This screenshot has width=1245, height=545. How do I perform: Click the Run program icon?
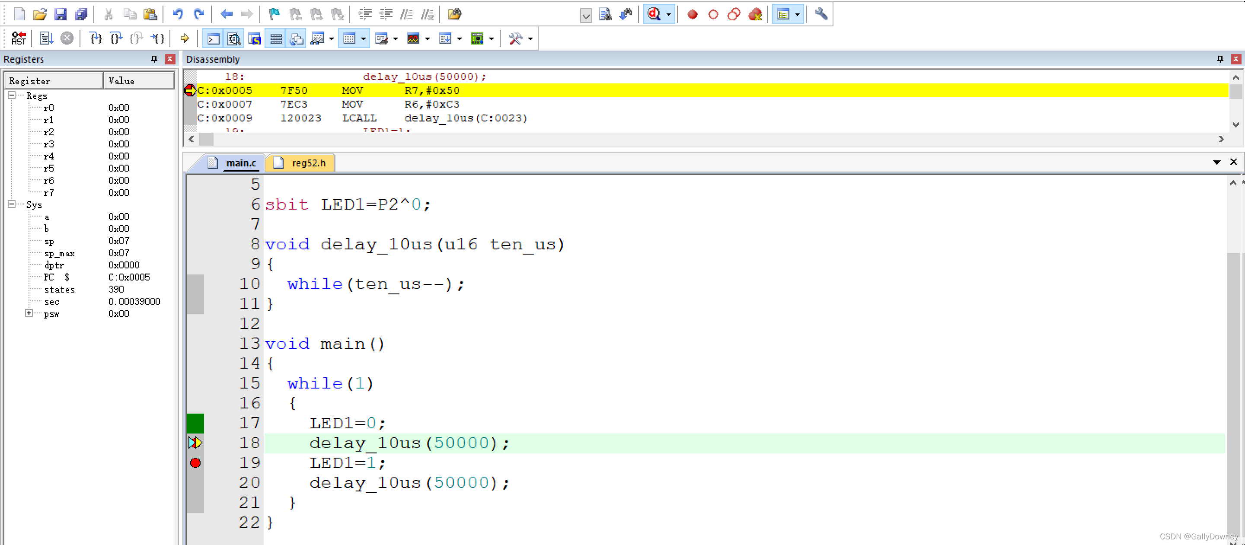(x=46, y=38)
